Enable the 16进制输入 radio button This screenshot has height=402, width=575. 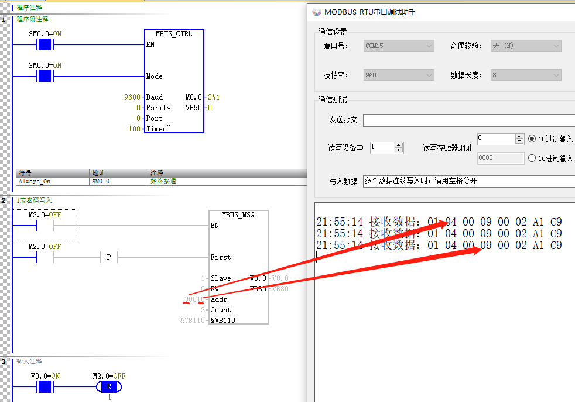coord(532,158)
